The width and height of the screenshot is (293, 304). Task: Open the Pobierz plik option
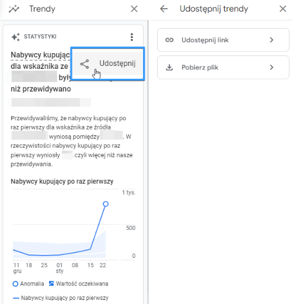[223, 67]
